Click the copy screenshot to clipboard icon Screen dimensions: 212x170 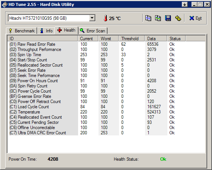click(158, 18)
